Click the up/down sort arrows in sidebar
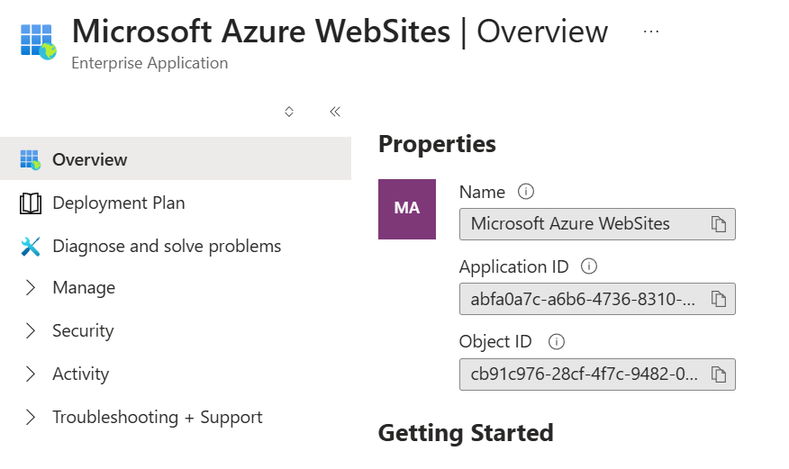The height and width of the screenshot is (469, 789). coord(289,112)
